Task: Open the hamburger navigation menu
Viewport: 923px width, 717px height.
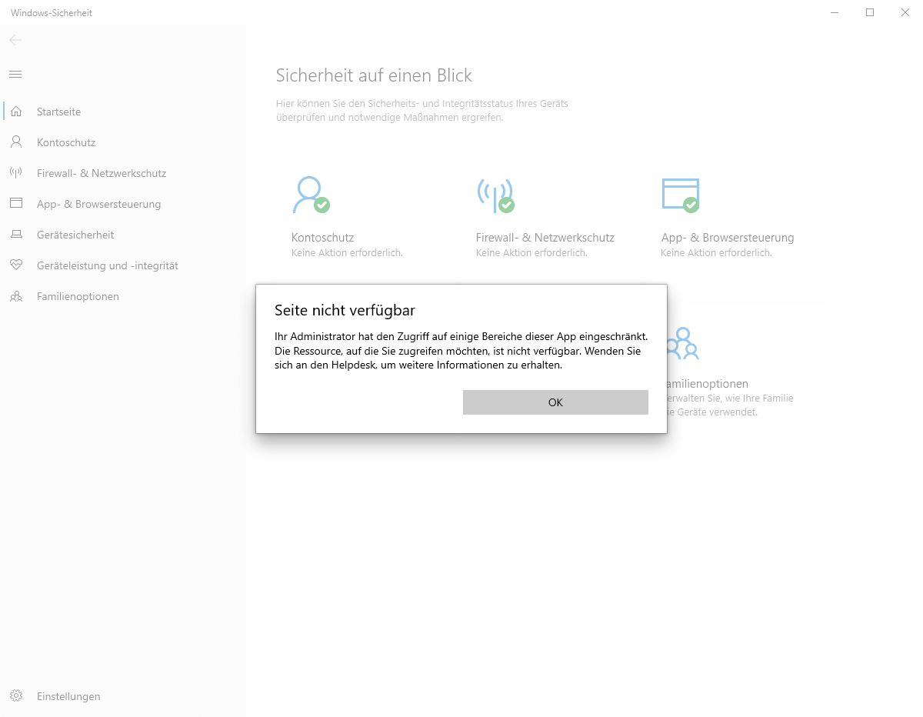Action: [15, 74]
